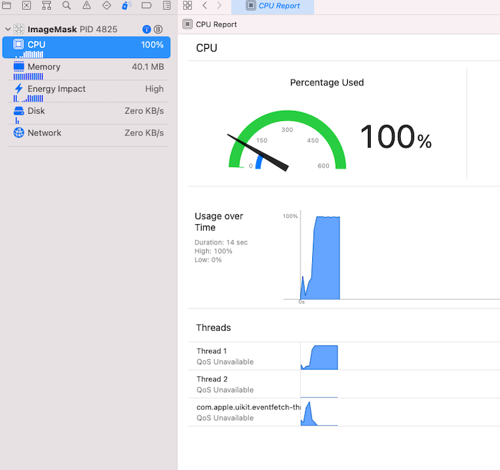Select the Thread 2 row
Viewport: 500px width, 470px height.
pos(344,384)
